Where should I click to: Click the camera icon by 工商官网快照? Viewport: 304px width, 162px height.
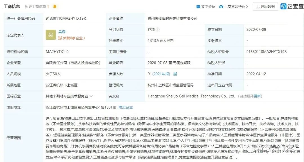click(221, 6)
